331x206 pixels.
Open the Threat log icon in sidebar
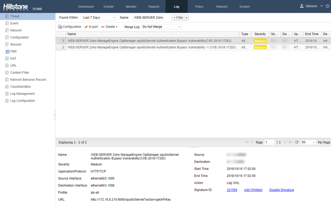point(7,16)
